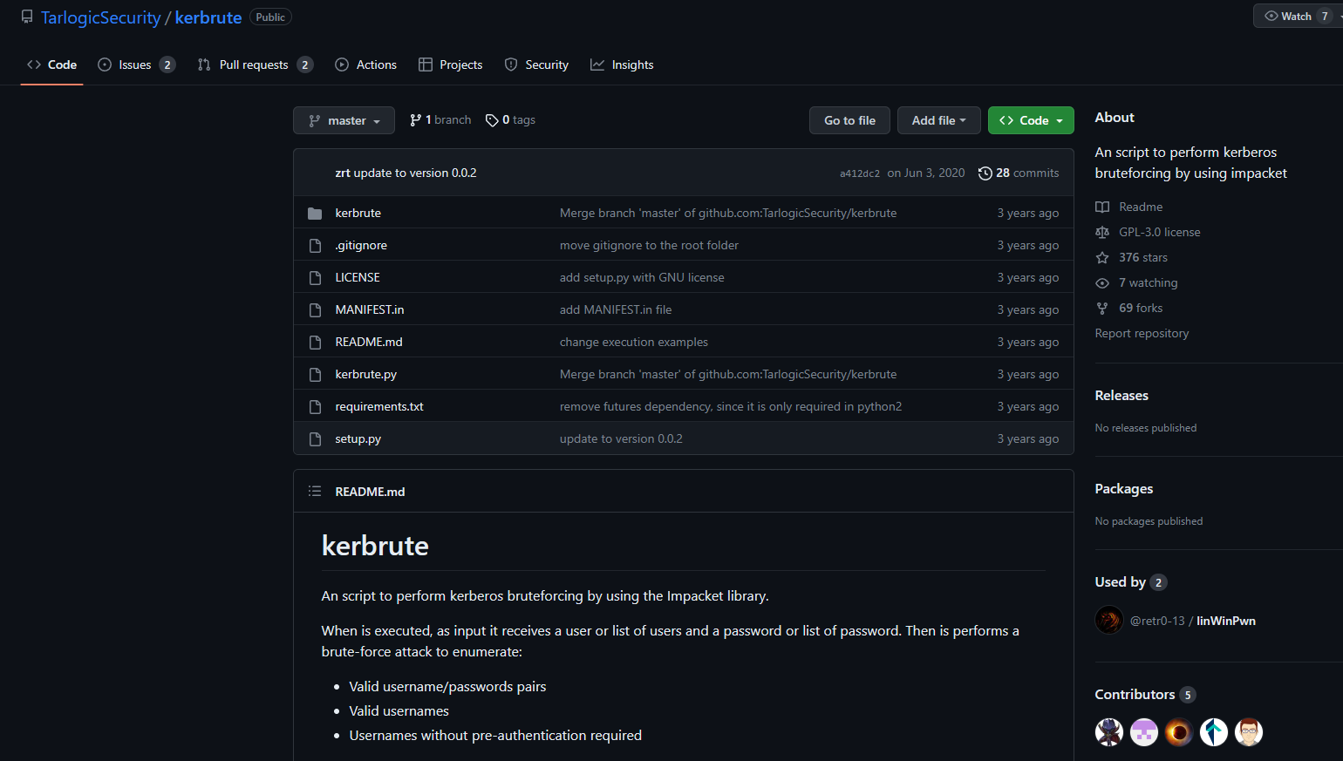This screenshot has width=1343, height=761.
Task: Open 'remove futures dependency' commit message
Action: coord(731,407)
